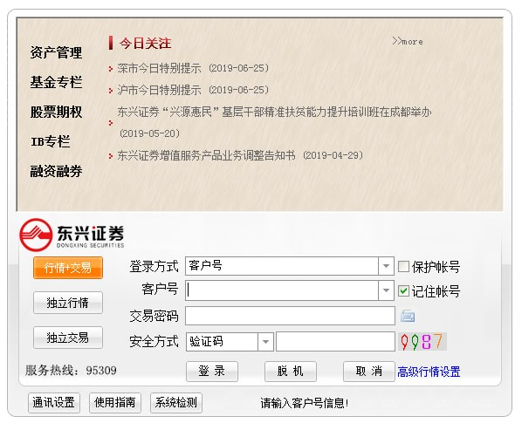Click the 请输入客户号信息! status message
The width and height of the screenshot is (515, 430).
coord(305,403)
